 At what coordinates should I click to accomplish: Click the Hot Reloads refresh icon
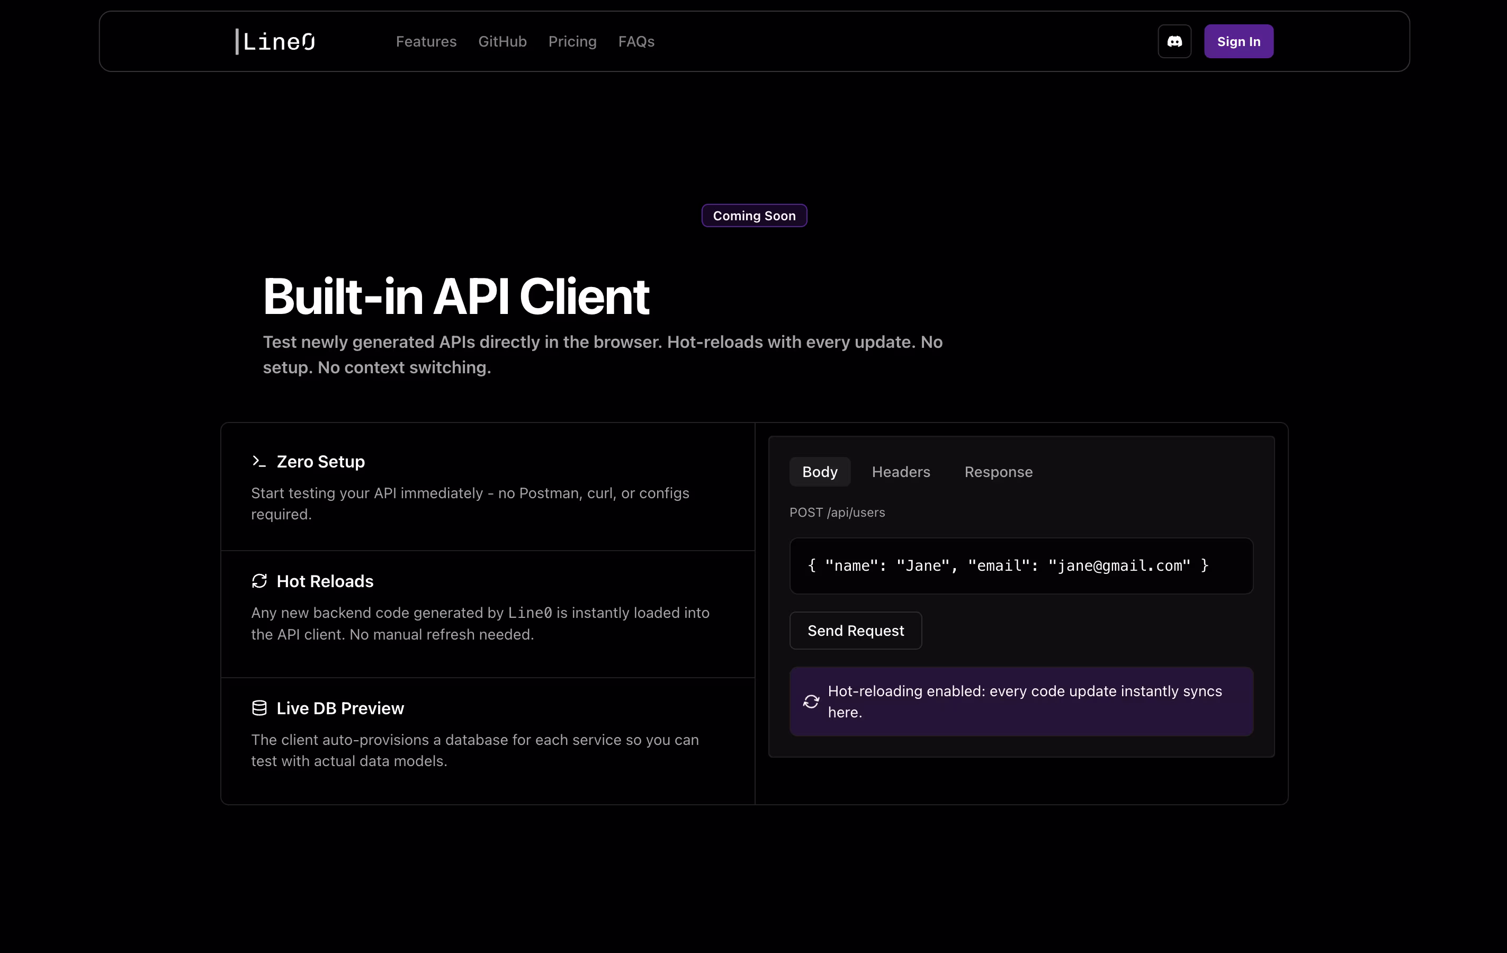point(259,581)
